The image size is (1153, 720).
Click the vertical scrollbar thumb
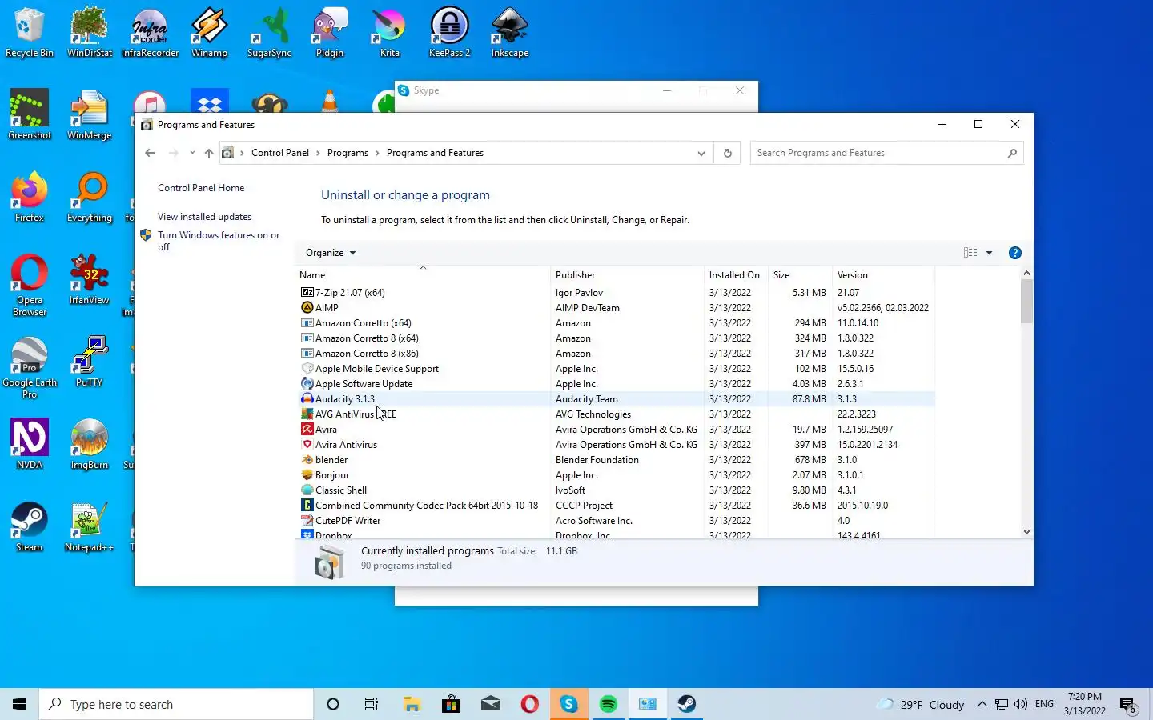pos(1026,302)
